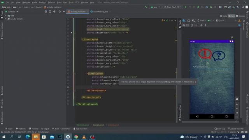Open the Refactor menu
This screenshot has height=140, width=249.
coord(51,3)
